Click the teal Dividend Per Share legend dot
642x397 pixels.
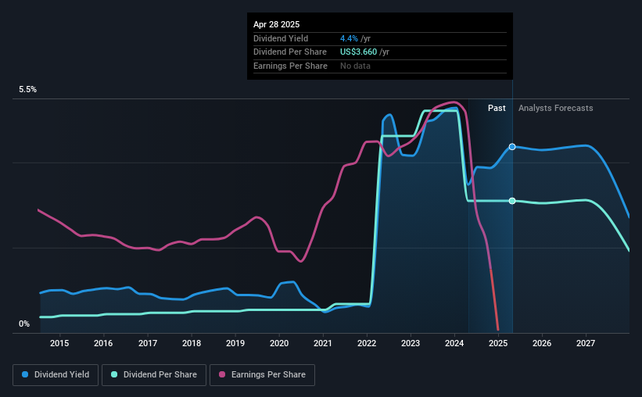114,374
